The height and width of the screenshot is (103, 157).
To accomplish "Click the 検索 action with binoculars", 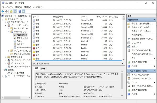I will click(x=134, y=47).
